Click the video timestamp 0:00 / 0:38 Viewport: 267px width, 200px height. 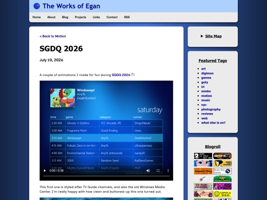coord(56,170)
